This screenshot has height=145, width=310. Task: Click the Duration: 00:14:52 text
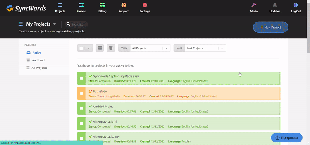tap(125, 126)
